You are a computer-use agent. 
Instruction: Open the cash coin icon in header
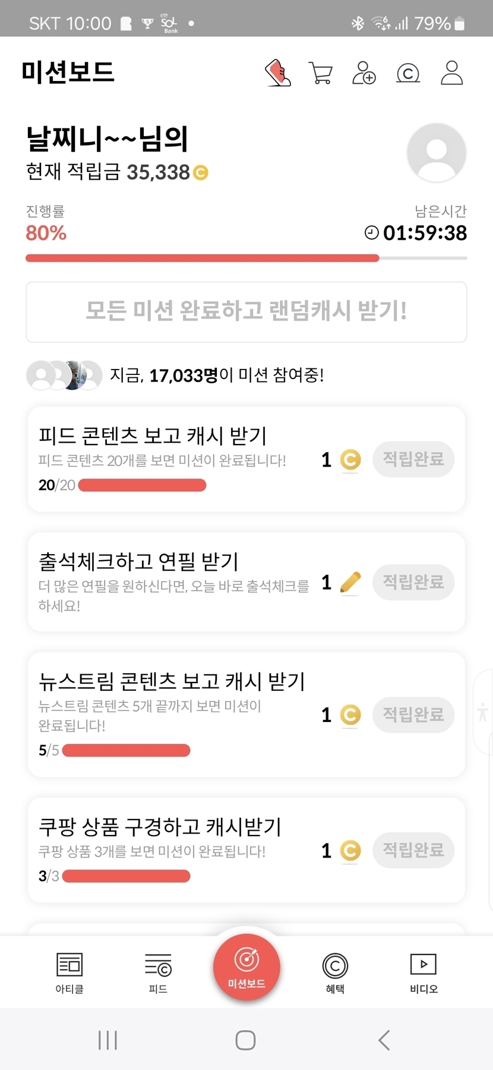click(x=407, y=73)
